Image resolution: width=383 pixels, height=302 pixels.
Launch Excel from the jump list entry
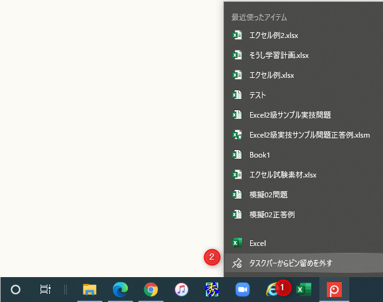pos(258,243)
